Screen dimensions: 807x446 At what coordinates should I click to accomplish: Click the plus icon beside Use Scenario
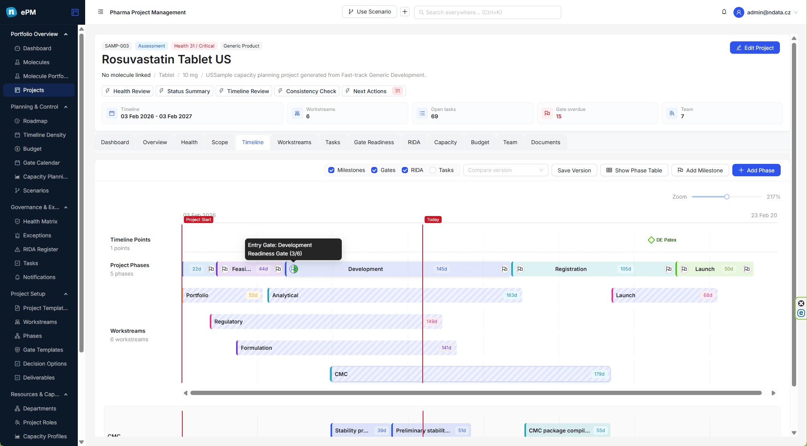(405, 12)
